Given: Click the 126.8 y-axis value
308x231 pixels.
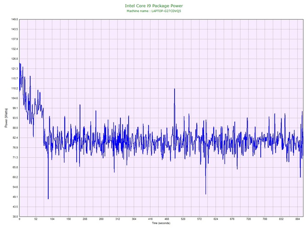Looking at the screenshot, I should 15,59.
